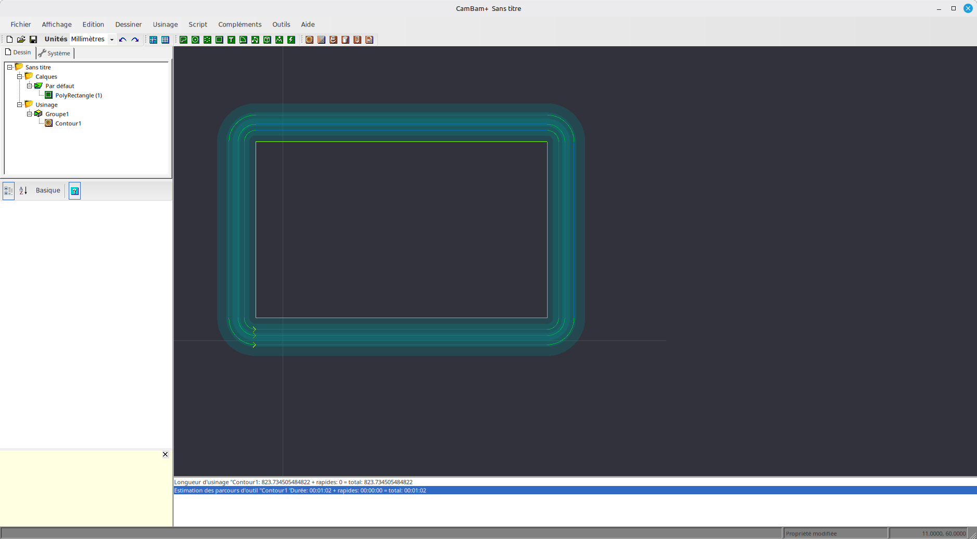Open the Millimètres units dropdown
The height and width of the screenshot is (539, 977).
pos(111,40)
